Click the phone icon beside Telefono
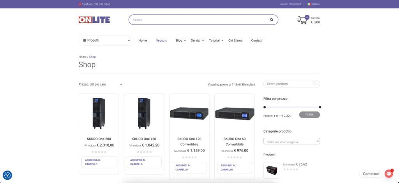Viewport: 399px width, 183px height. (80, 4)
